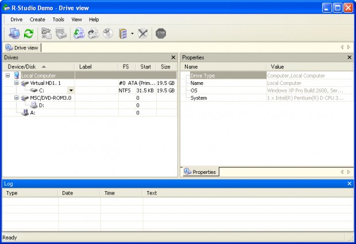Click the FS column header
Image resolution: width=356 pixels, height=244 pixels.
point(127,67)
